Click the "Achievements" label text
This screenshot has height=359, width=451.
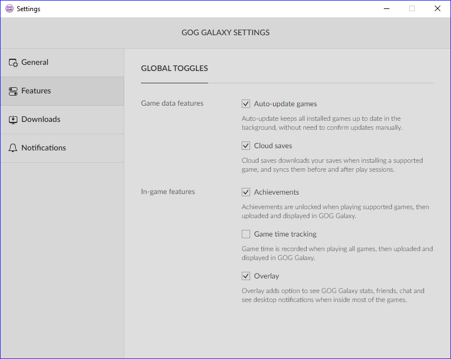[276, 192]
